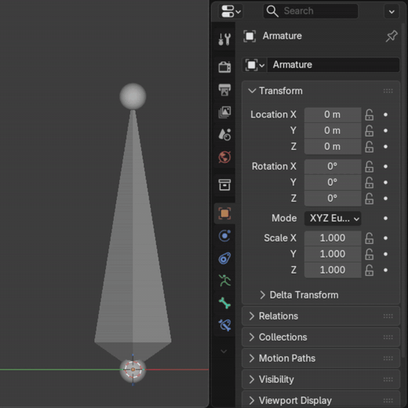The width and height of the screenshot is (408, 408).
Task: Click the Location Y value field
Action: pos(333,130)
